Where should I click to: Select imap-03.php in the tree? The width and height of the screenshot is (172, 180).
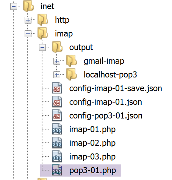(x=92, y=157)
